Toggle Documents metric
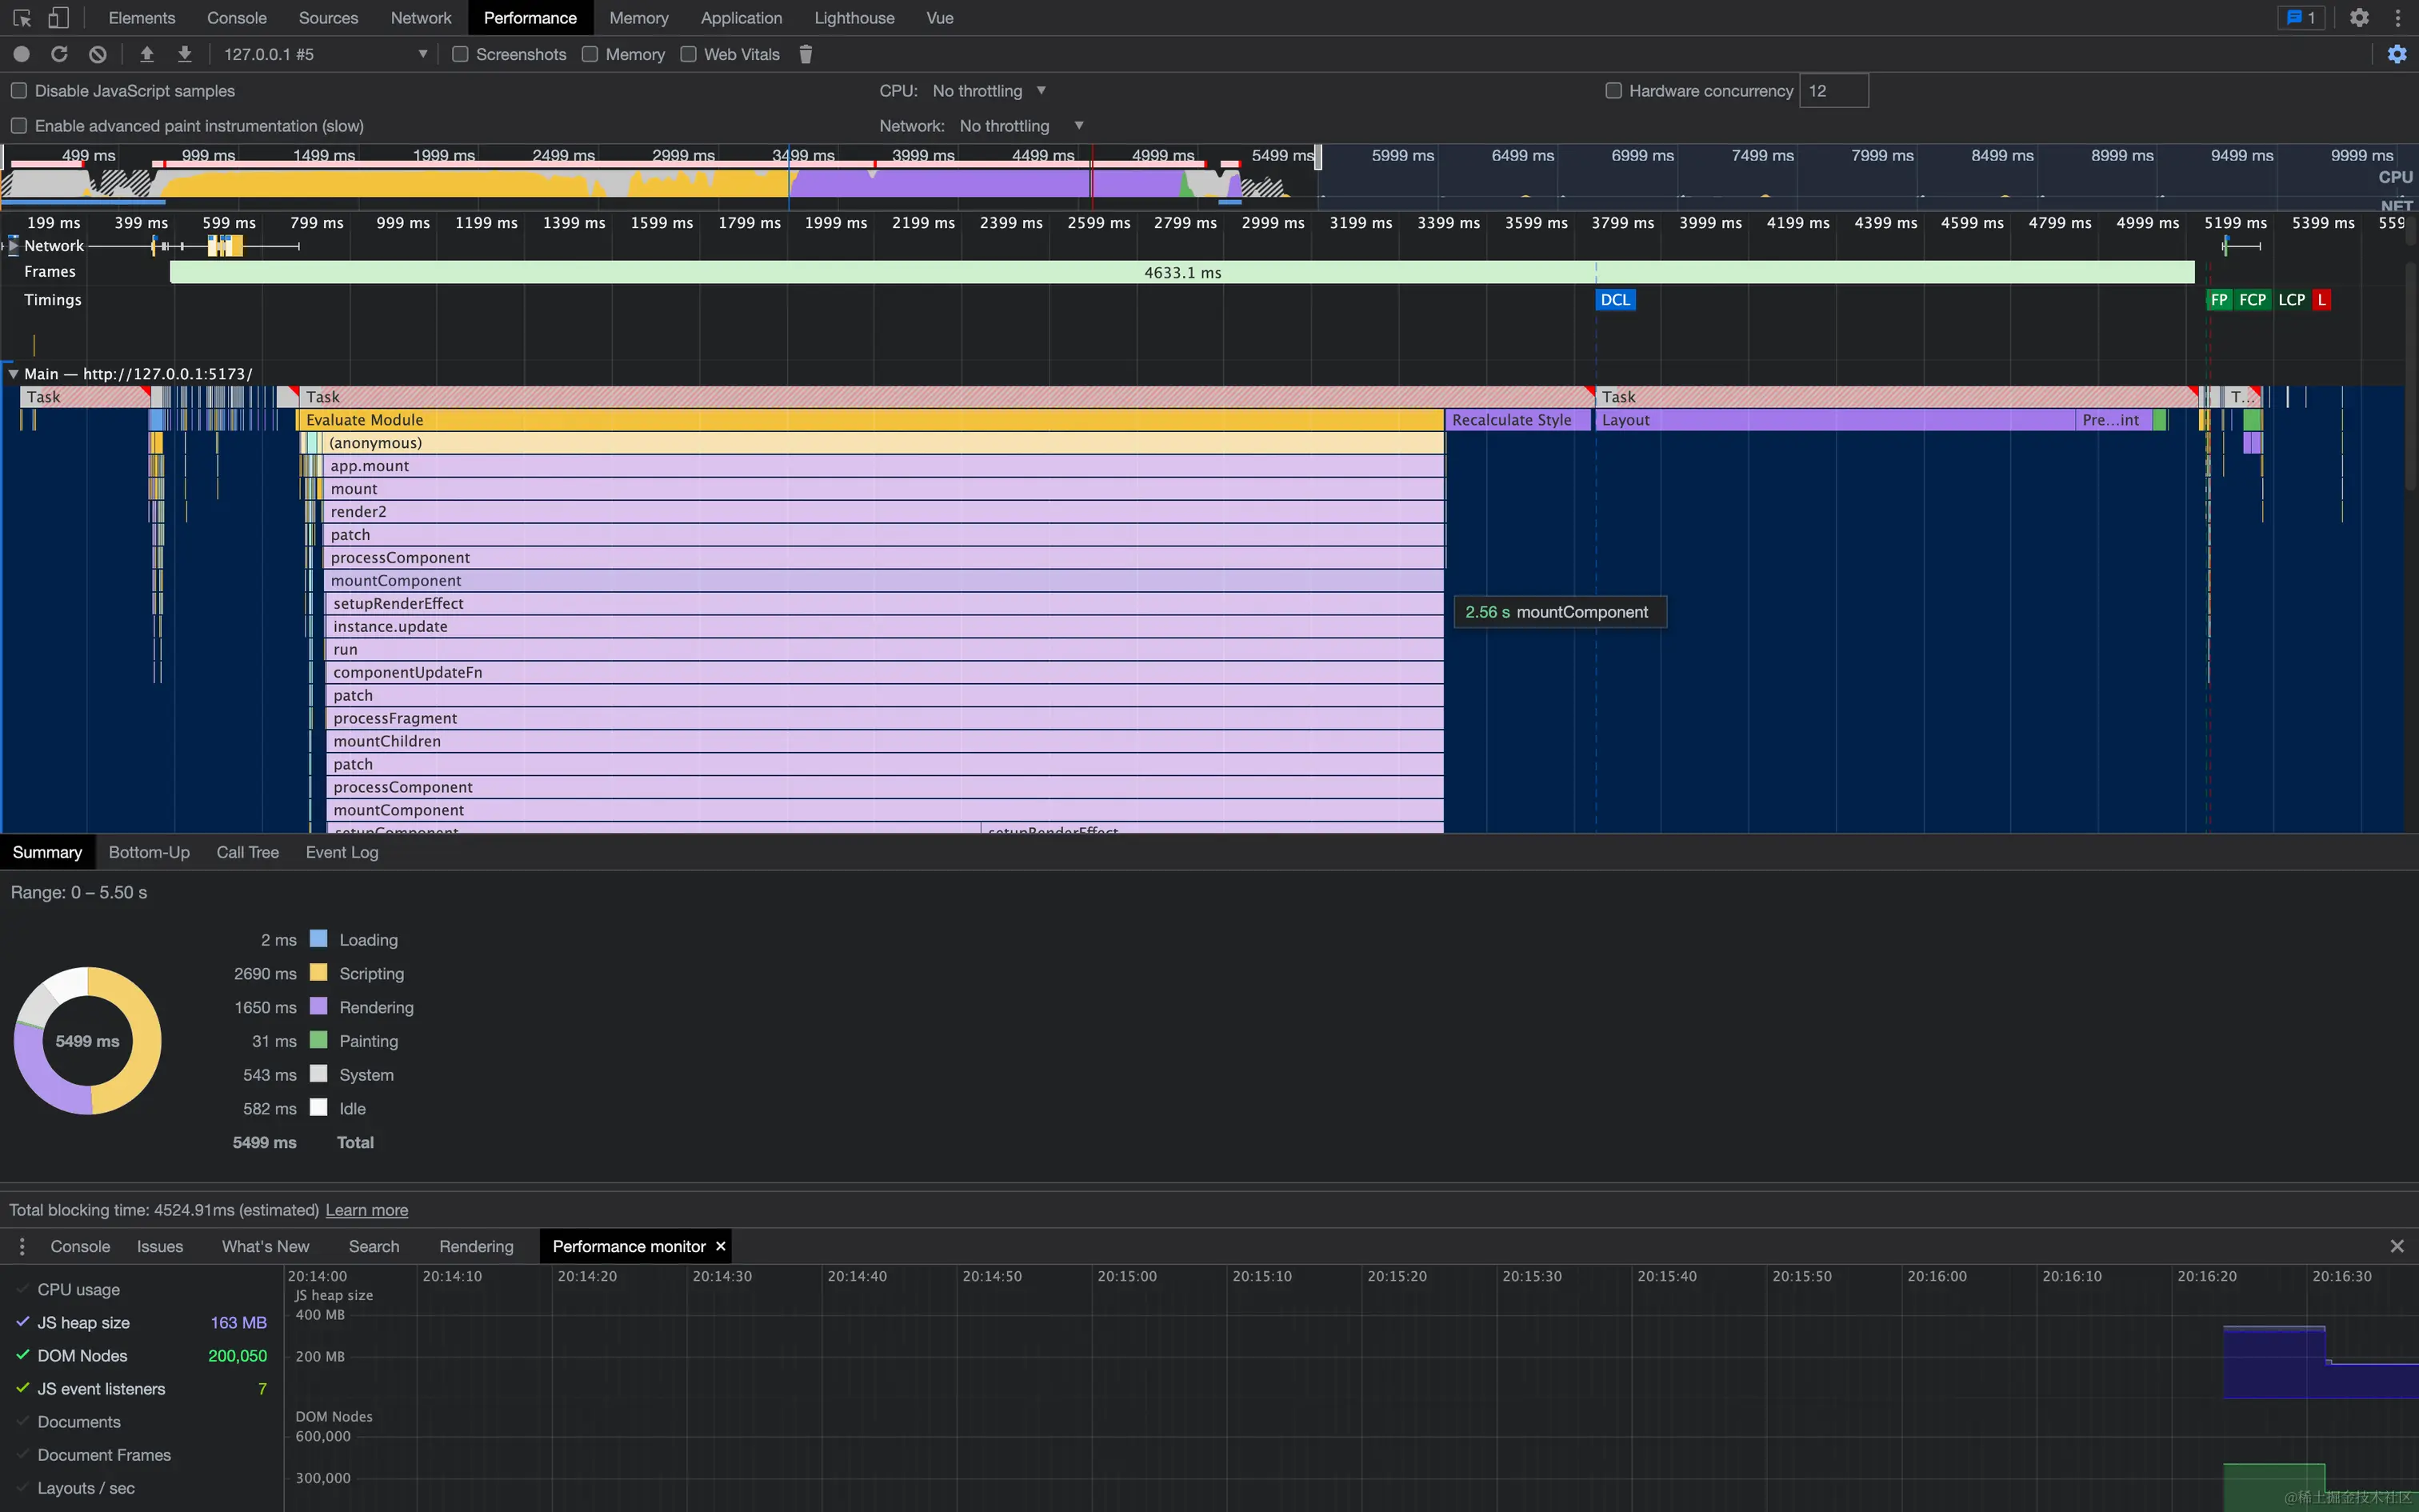This screenshot has width=2419, height=1512. (x=22, y=1421)
